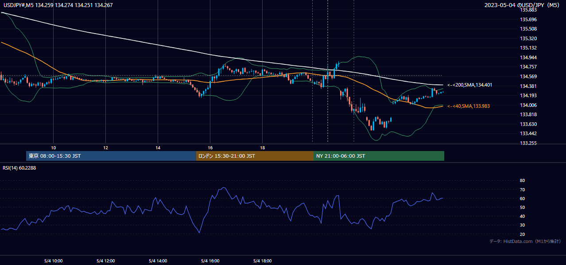Image resolution: width=566 pixels, height=265 pixels.
Task: Click the hour label 12 under the price chart
Action: (105, 148)
